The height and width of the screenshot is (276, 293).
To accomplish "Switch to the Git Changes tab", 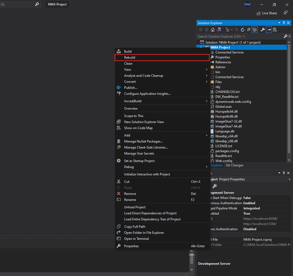I will click(234, 165).
